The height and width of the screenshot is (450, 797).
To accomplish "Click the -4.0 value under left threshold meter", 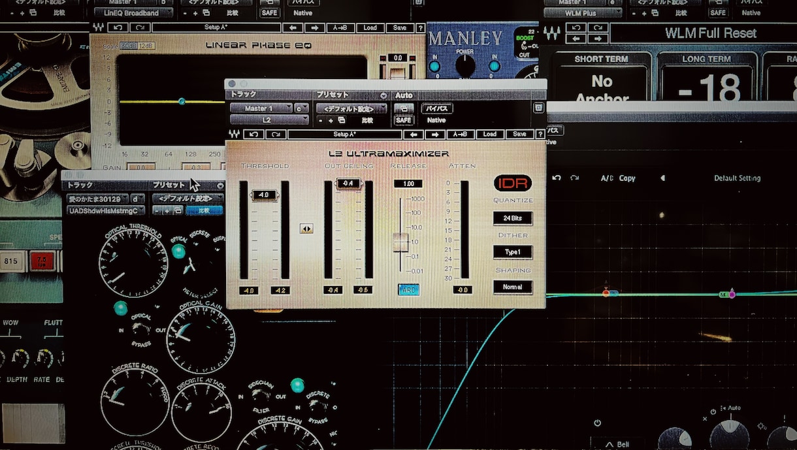I will click(x=249, y=291).
